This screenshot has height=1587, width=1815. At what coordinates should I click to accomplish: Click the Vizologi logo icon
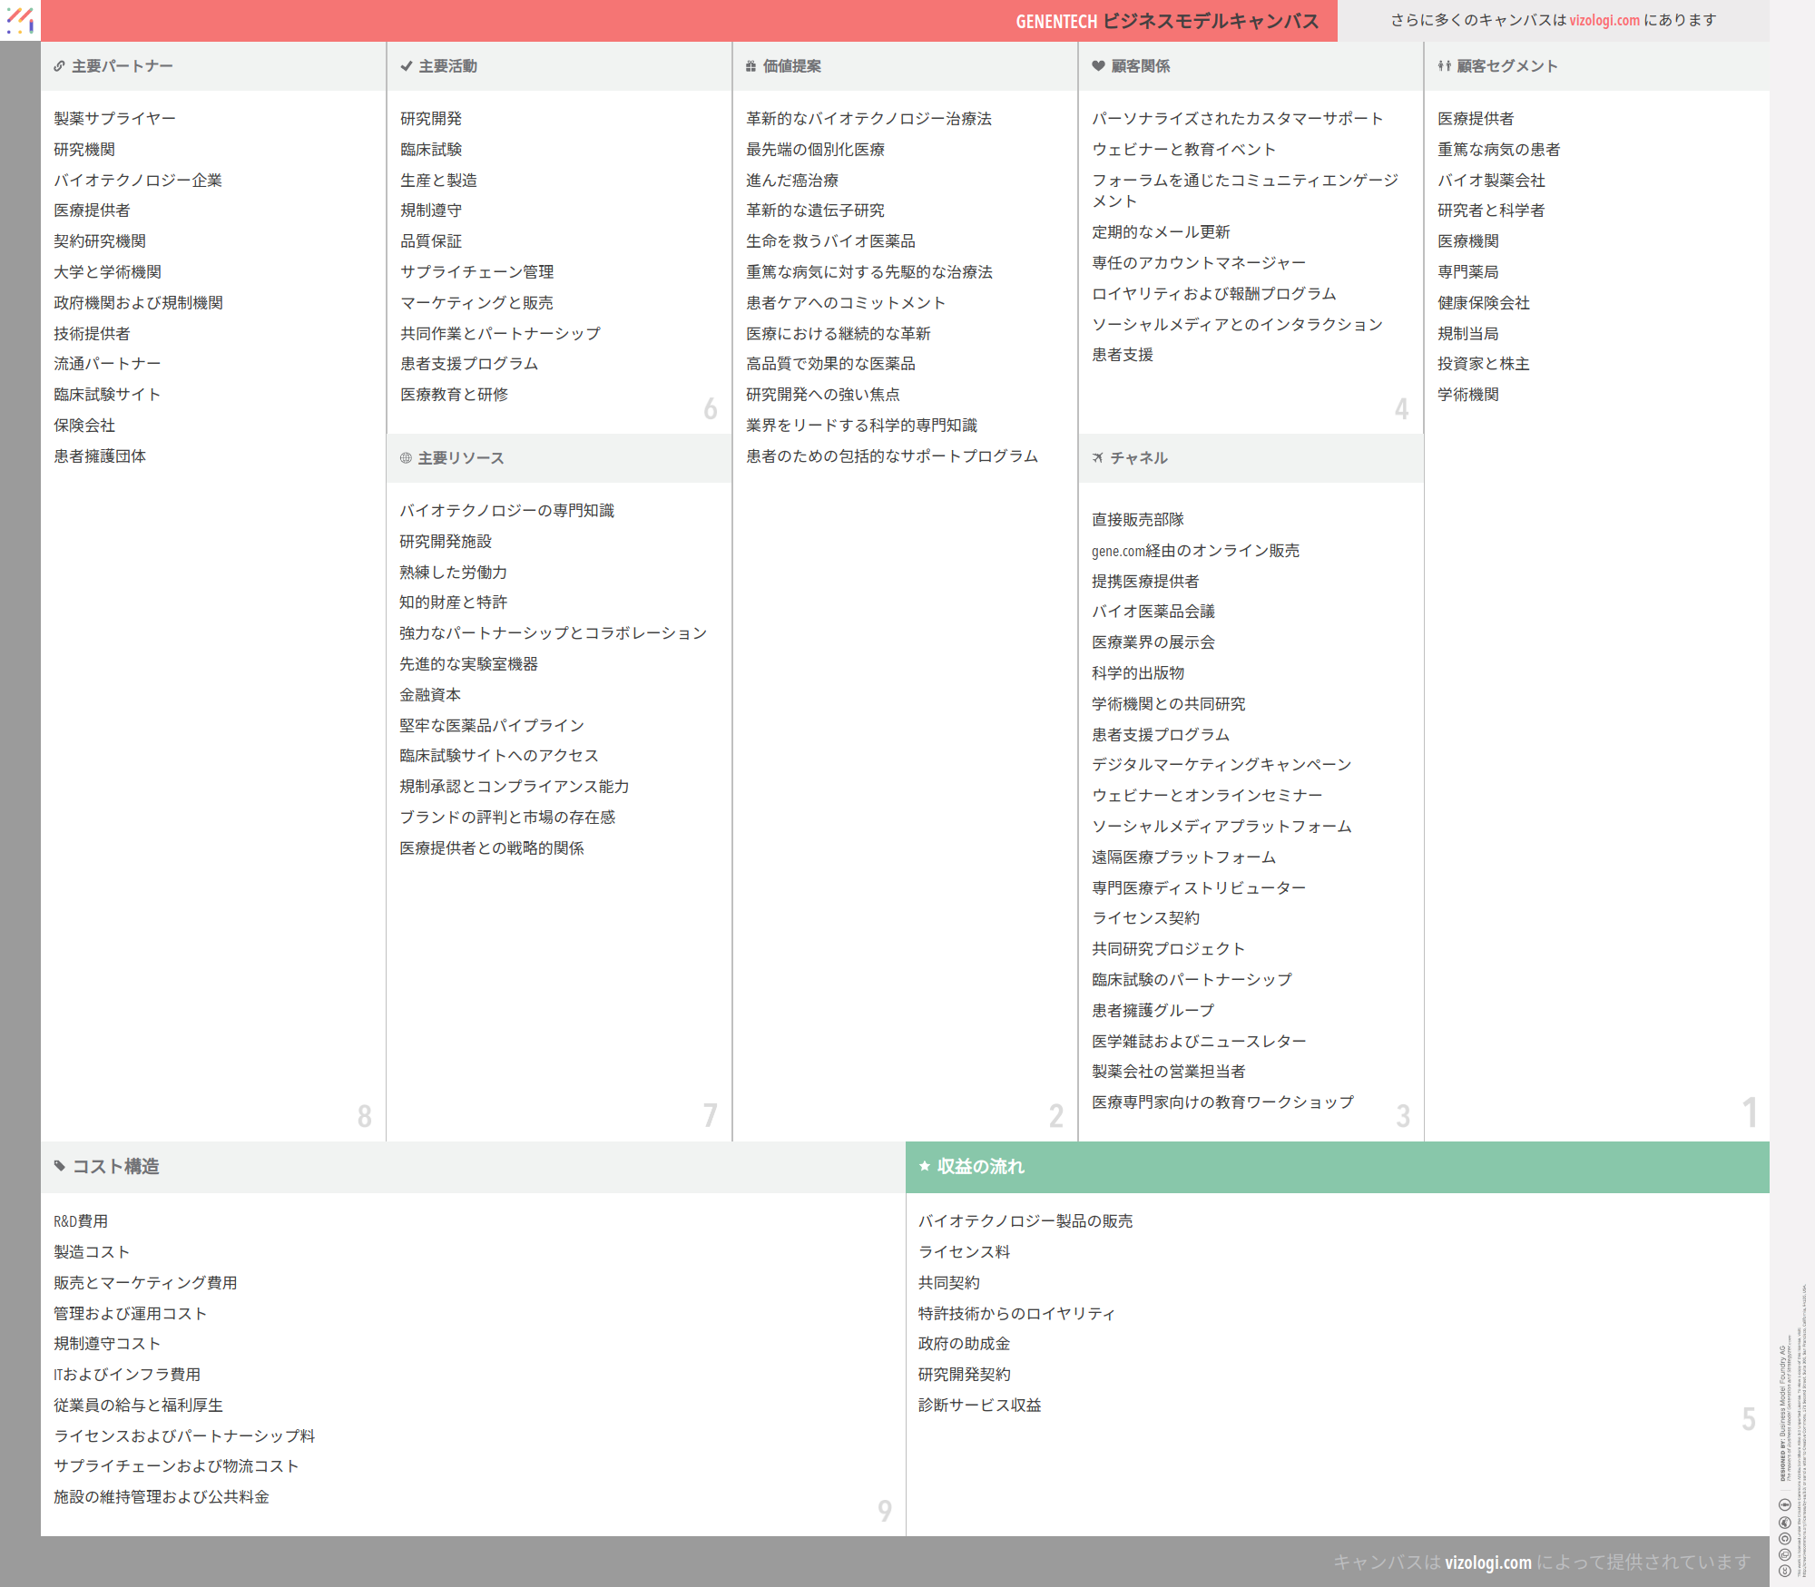point(20,20)
